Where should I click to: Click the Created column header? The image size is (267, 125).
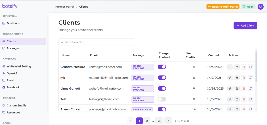pyautogui.click(x=214, y=55)
